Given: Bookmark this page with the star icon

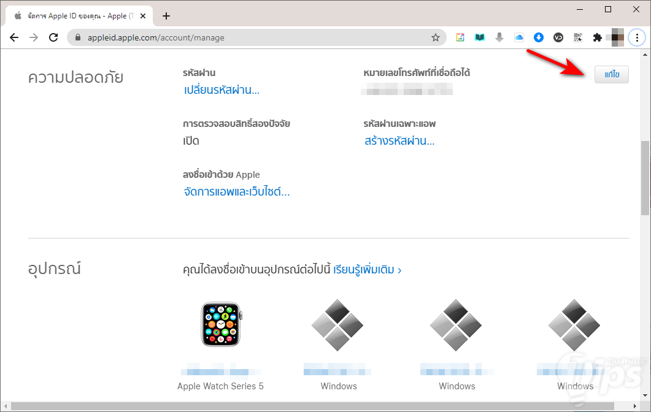Looking at the screenshot, I should tap(436, 38).
